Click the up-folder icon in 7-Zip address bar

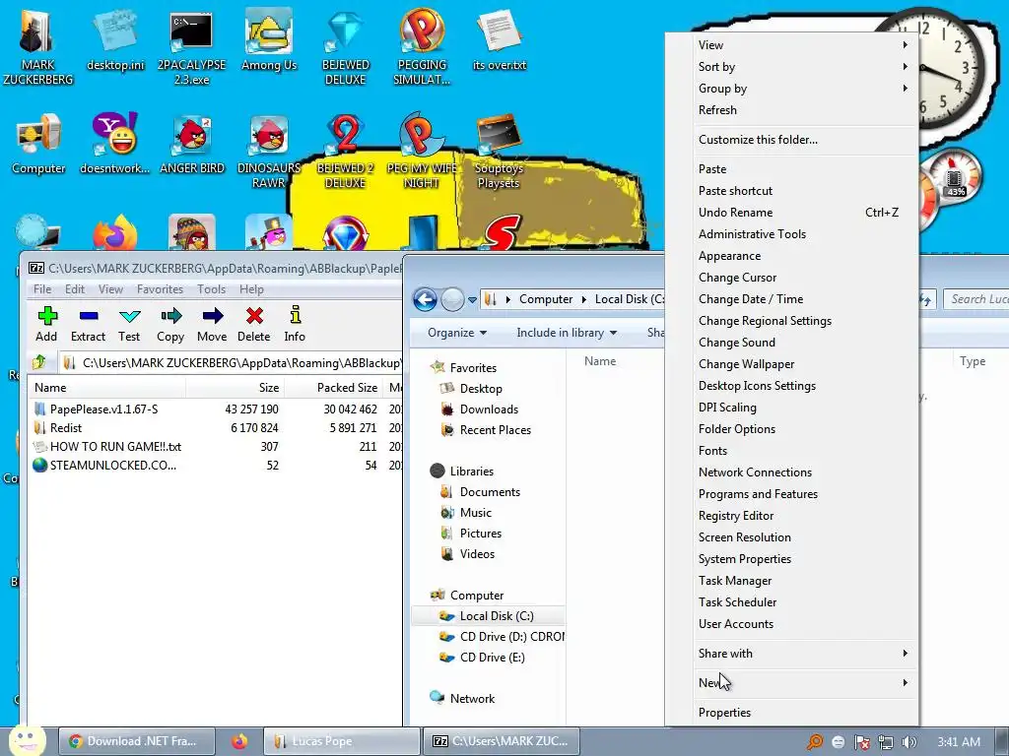point(39,362)
